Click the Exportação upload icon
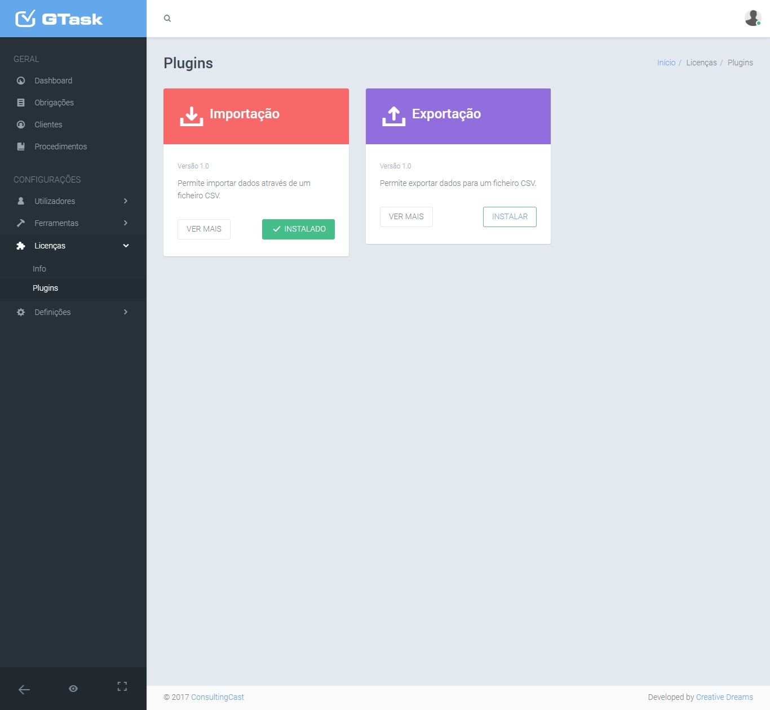Screen dimensions: 770x710 click(x=393, y=116)
